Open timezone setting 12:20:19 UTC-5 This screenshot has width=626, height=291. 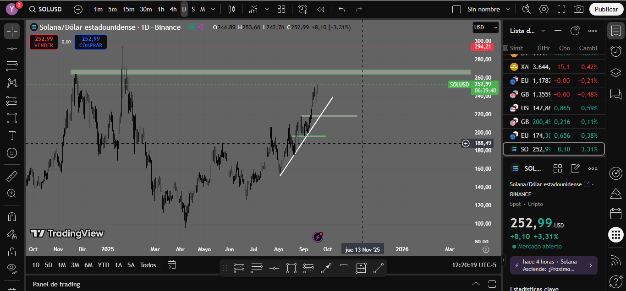click(x=474, y=265)
